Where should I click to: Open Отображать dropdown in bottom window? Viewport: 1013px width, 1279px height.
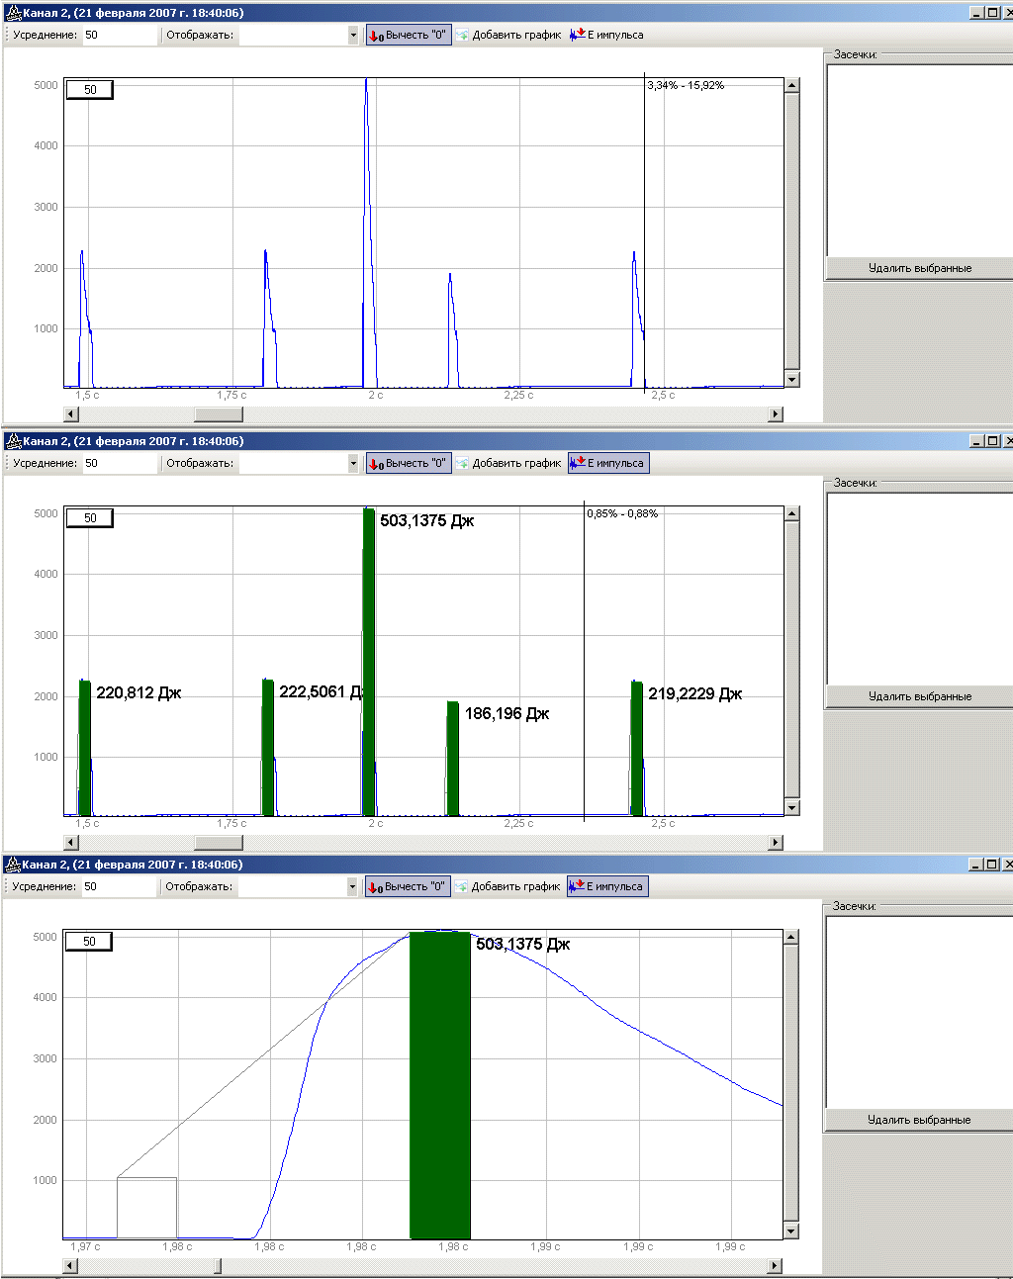click(352, 886)
